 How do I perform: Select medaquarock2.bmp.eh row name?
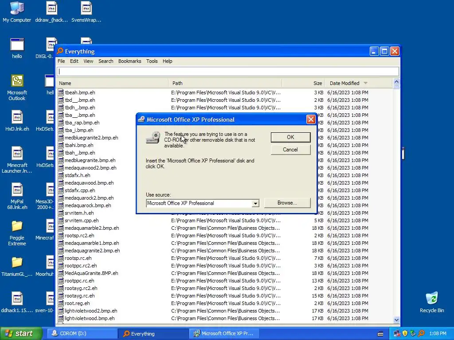point(89,198)
